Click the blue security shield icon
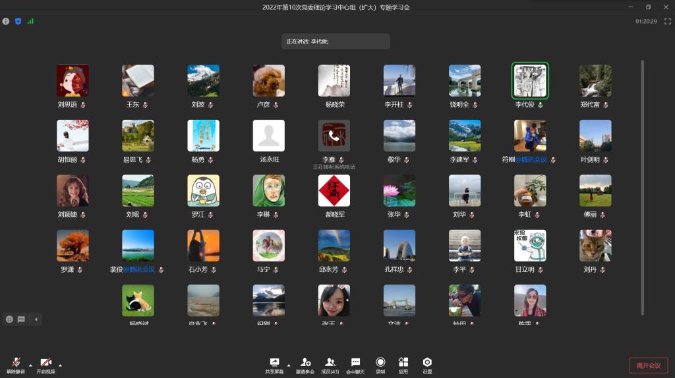This screenshot has width=675, height=378. coord(18,21)
